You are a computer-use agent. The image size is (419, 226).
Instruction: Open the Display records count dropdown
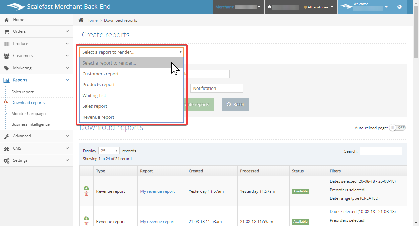pyautogui.click(x=109, y=151)
